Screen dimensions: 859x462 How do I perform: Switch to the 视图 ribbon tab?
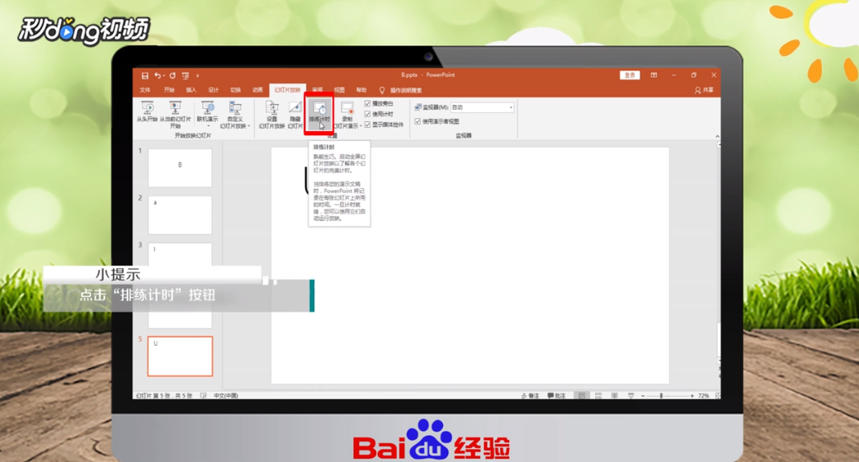[x=339, y=90]
